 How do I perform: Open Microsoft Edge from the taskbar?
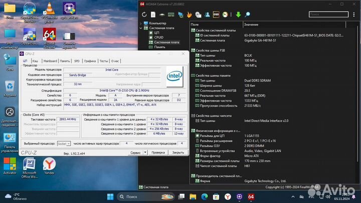point(205,197)
